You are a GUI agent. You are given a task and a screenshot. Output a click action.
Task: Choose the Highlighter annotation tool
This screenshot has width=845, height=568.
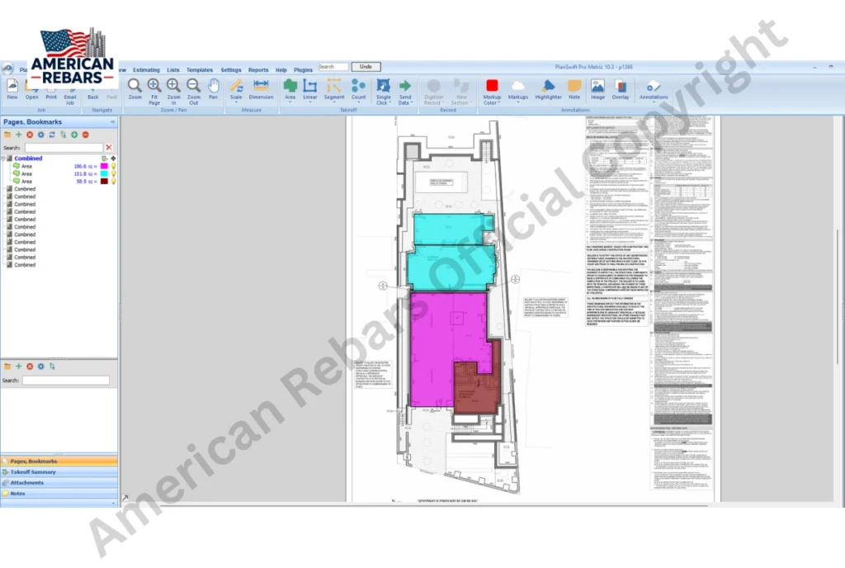[548, 87]
